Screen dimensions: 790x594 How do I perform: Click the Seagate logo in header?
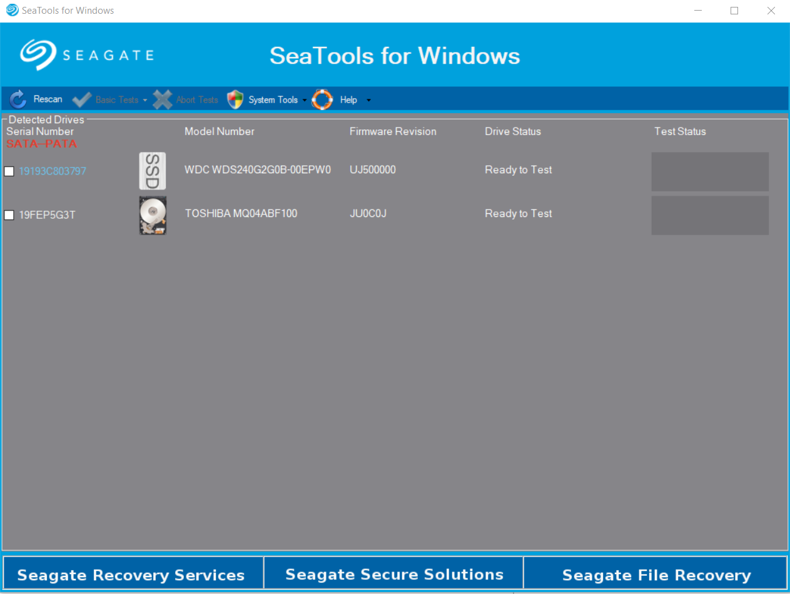pos(86,55)
